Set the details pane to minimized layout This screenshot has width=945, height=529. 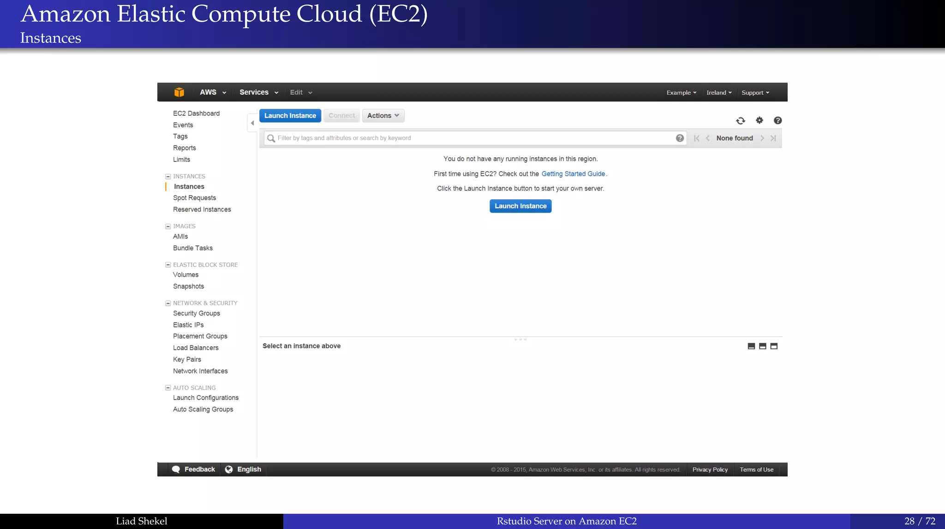751,346
